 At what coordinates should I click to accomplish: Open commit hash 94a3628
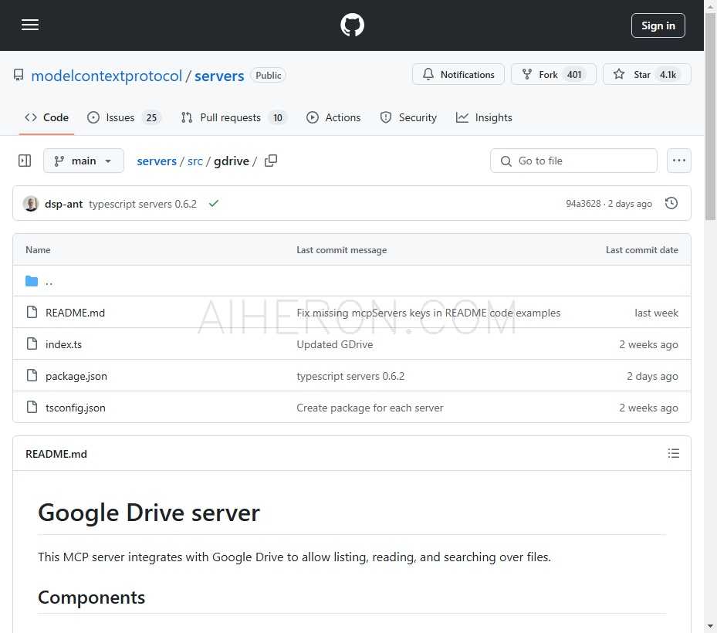pos(583,204)
